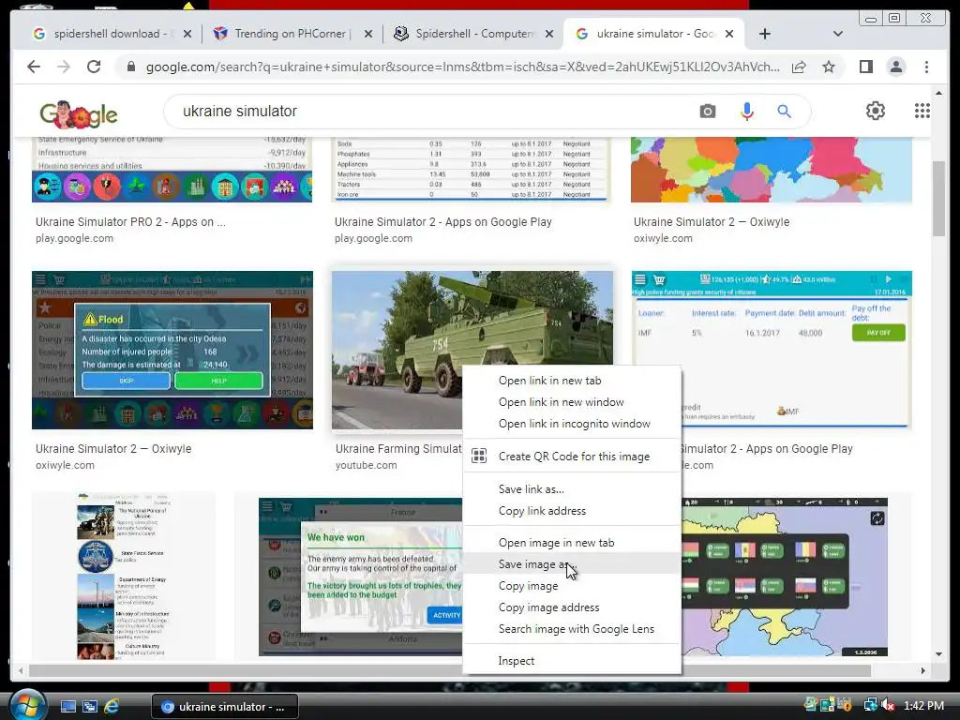The height and width of the screenshot is (720, 960).
Task: Choose Inspect from context menu
Action: tap(572, 661)
